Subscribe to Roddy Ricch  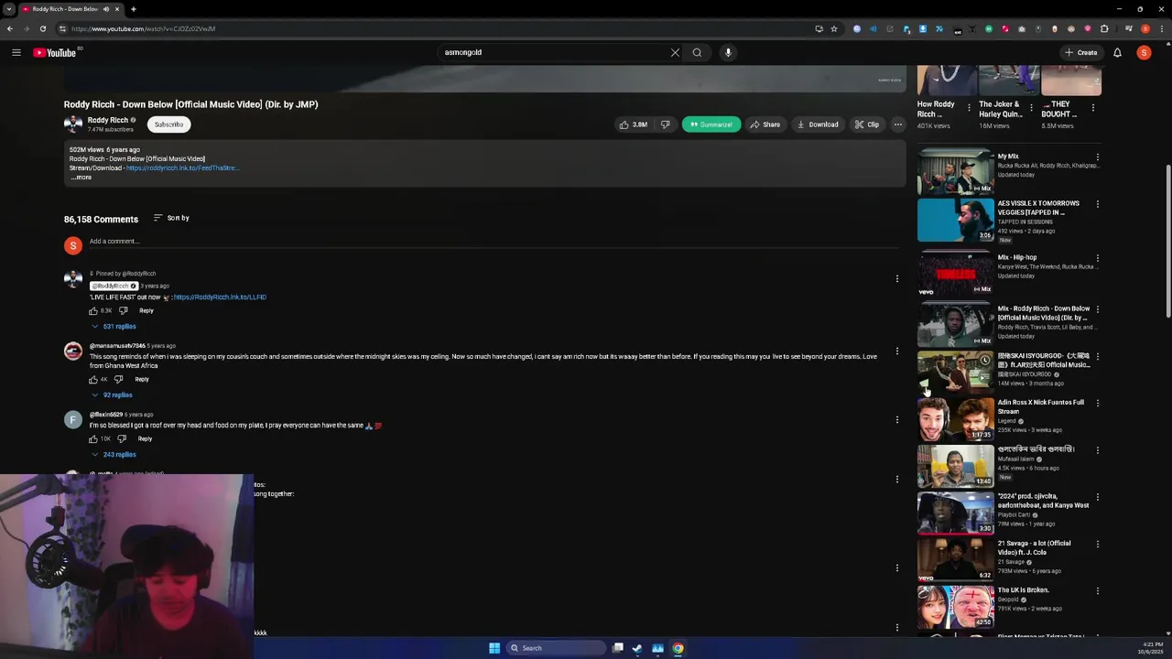click(168, 124)
